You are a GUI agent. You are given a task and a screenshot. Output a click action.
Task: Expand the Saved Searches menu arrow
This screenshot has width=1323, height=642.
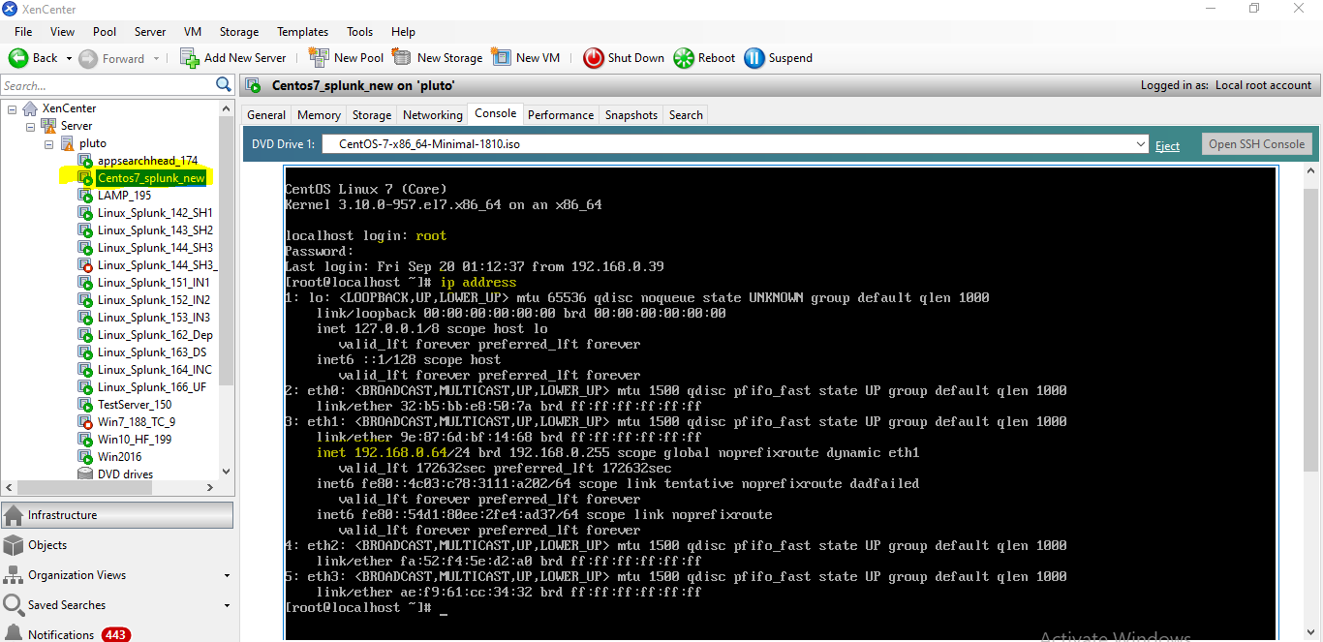click(x=227, y=605)
